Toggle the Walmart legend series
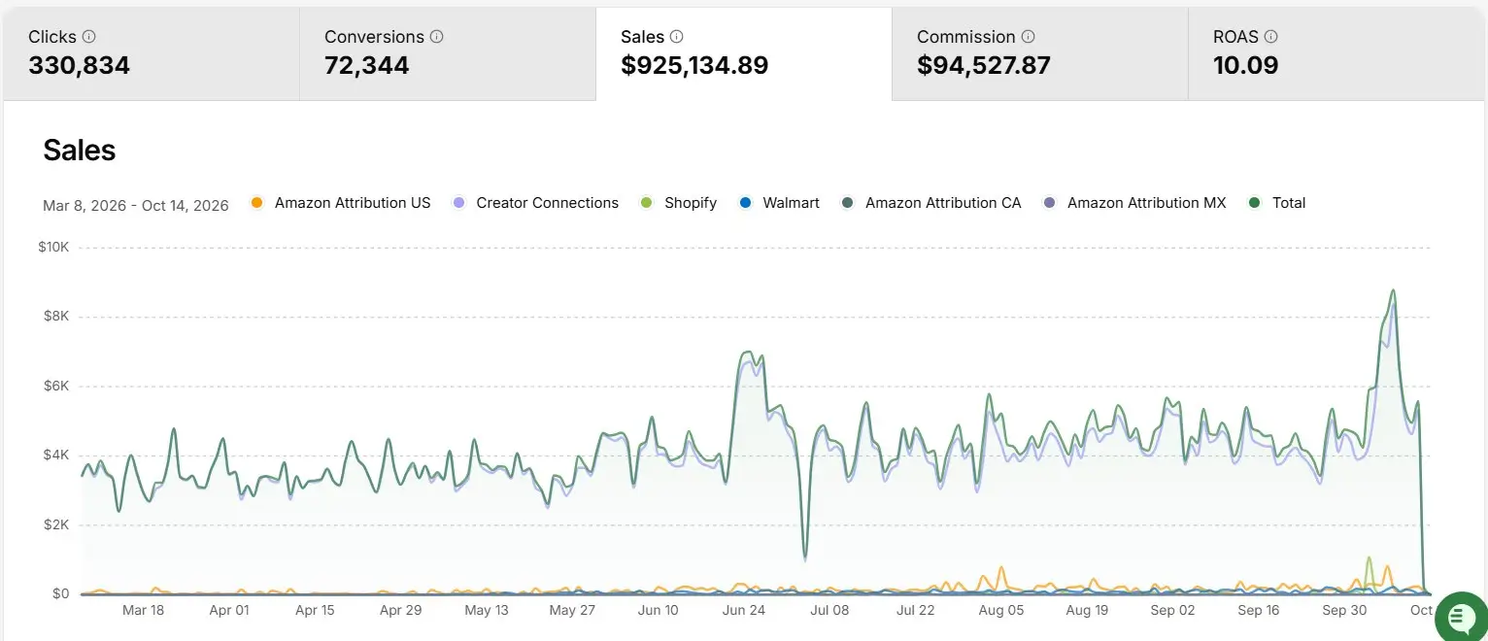1488x641 pixels. pos(779,203)
